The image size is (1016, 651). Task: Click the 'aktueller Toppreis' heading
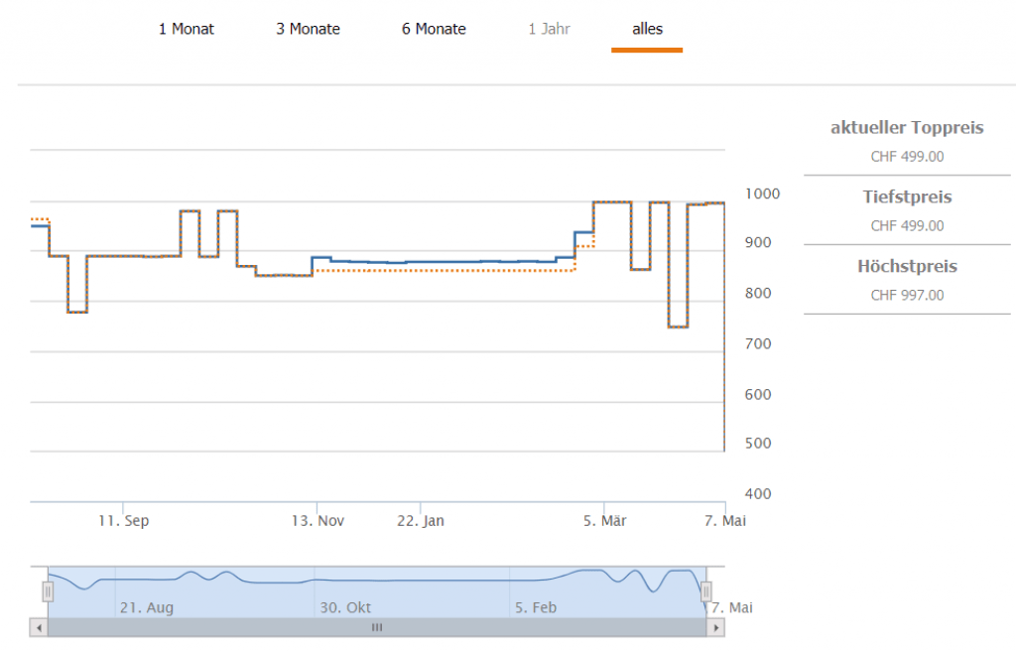click(907, 128)
